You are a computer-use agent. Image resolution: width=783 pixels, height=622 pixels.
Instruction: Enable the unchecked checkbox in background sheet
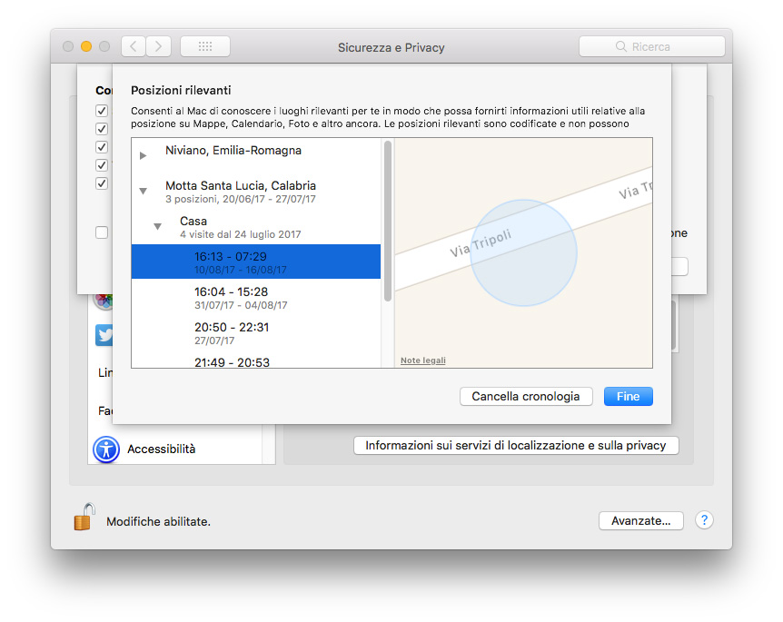102,232
